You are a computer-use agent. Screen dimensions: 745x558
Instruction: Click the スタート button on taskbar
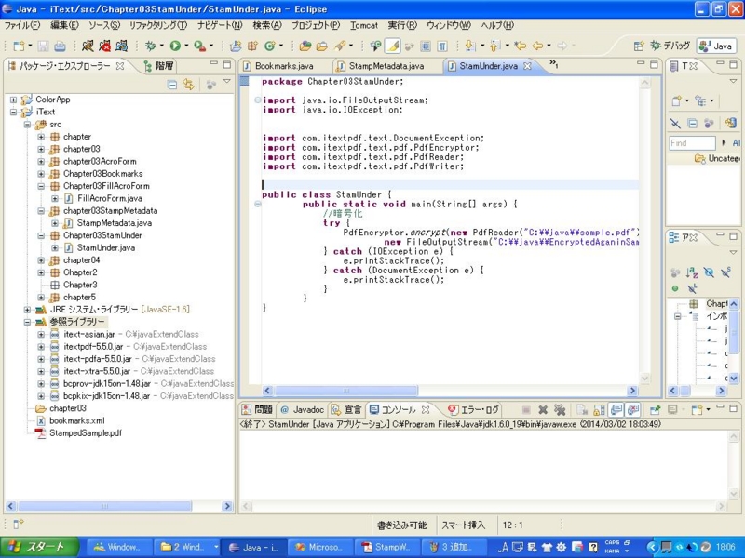click(x=39, y=547)
